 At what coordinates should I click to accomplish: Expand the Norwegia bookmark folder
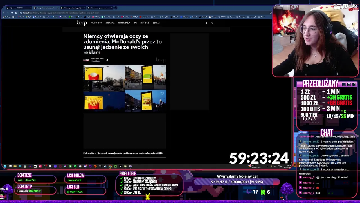coord(241,17)
